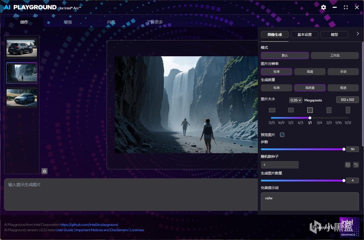The image size is (364, 240).
Task: Switch to the 问答 tab
Action: pyautogui.click(x=111, y=22)
